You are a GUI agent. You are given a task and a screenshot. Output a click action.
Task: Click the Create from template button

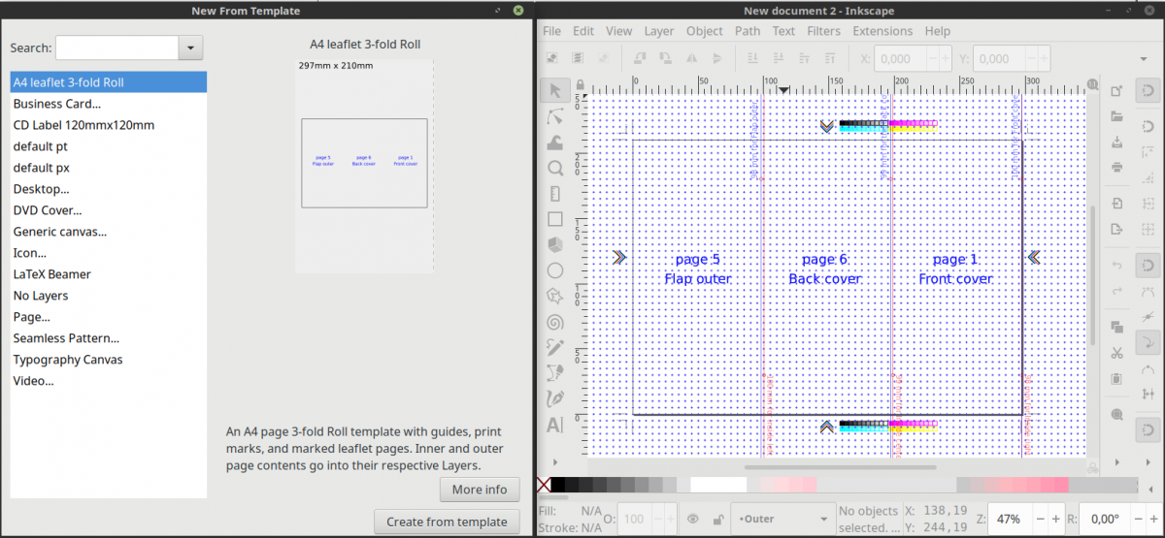447,522
